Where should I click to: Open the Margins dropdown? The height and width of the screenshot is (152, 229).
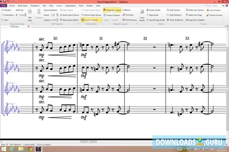pyautogui.click(x=7, y=10)
